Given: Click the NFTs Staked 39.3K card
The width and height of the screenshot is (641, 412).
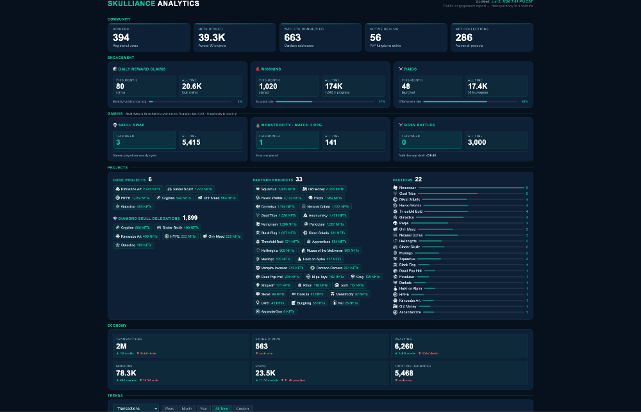Looking at the screenshot, I should tap(235, 37).
